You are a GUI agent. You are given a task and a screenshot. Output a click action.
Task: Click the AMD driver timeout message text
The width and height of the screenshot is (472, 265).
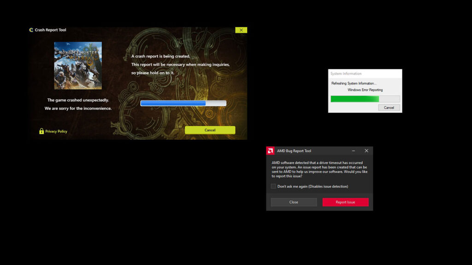coord(319,169)
